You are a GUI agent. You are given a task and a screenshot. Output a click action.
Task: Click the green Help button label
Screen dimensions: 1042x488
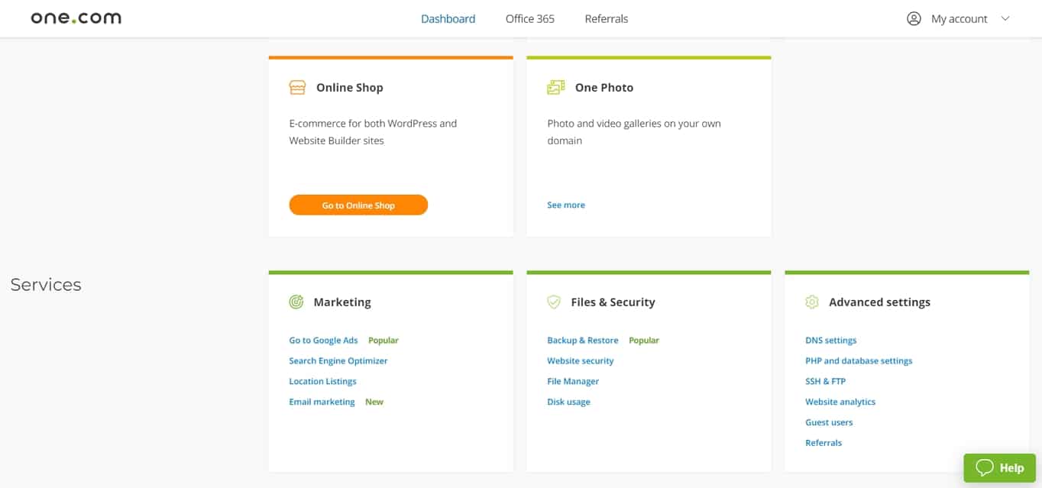point(1011,468)
